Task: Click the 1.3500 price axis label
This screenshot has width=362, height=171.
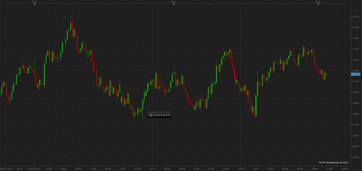Action: point(355,38)
